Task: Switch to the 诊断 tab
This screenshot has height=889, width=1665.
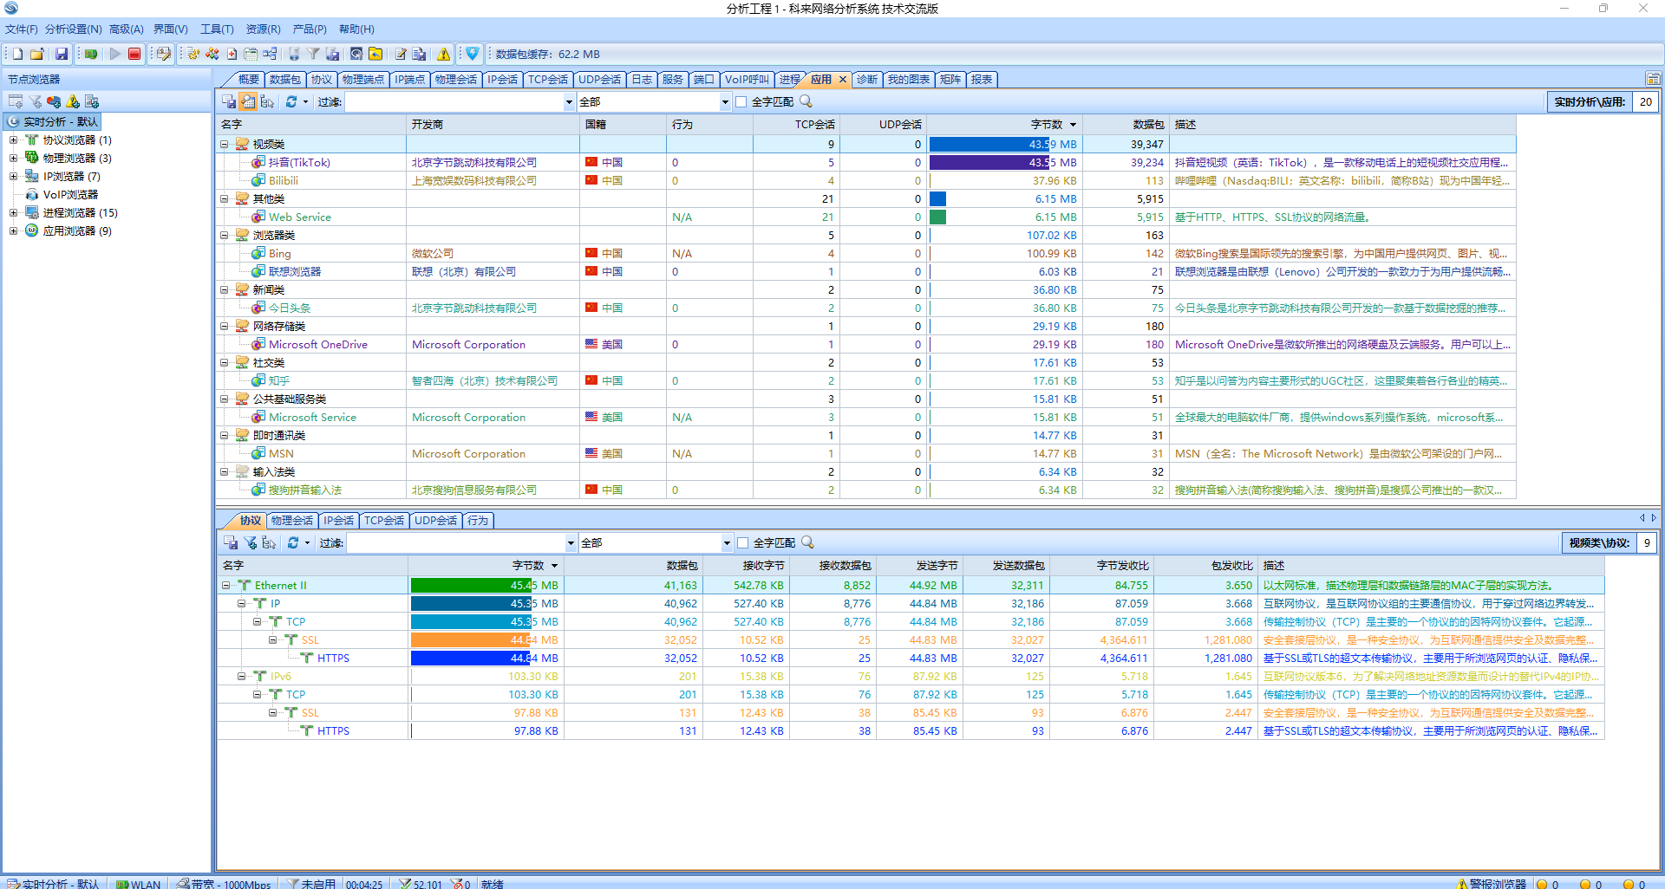Action: click(866, 79)
